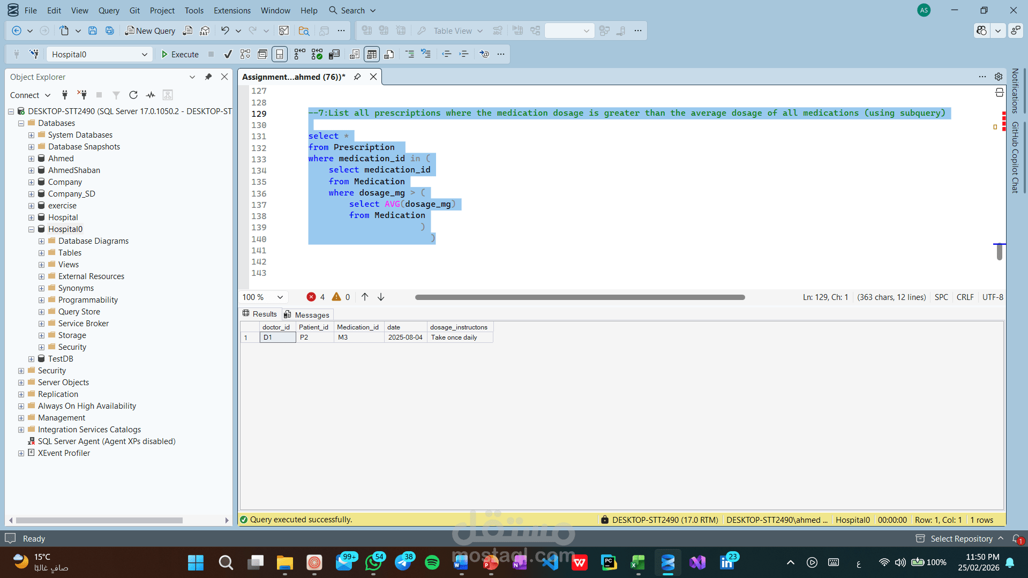
Task: Collapse the Databases folder node
Action: tap(21, 123)
